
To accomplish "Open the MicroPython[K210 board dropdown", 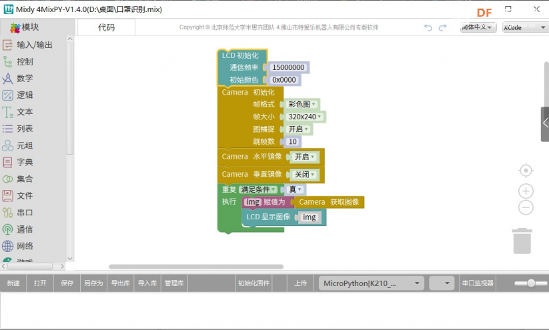I will 372,283.
